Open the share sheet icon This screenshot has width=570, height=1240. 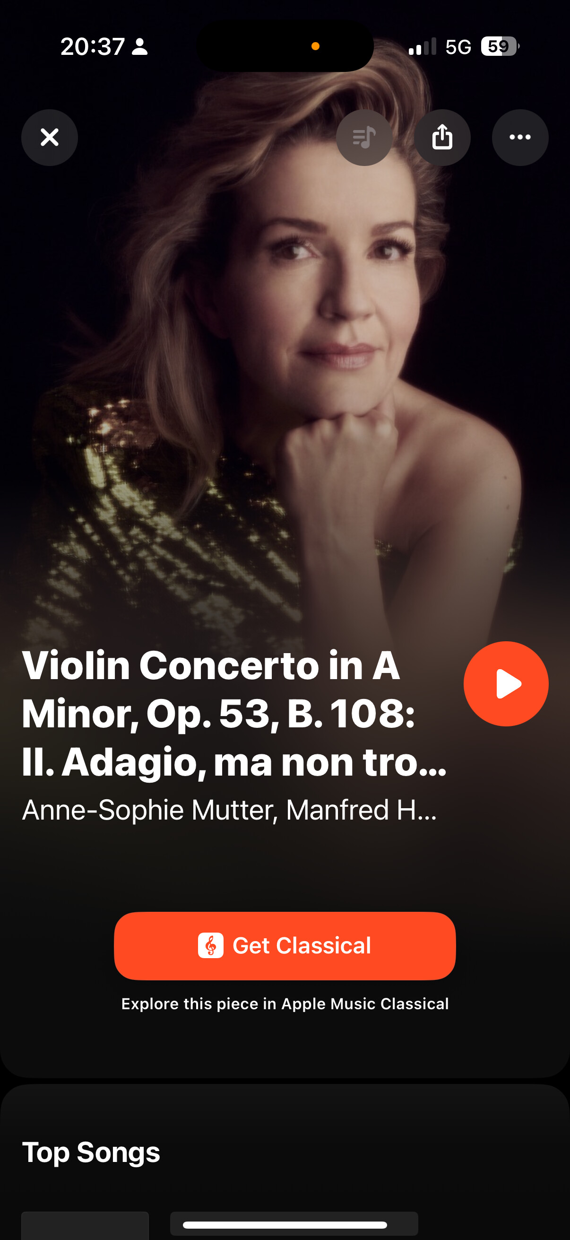[442, 138]
